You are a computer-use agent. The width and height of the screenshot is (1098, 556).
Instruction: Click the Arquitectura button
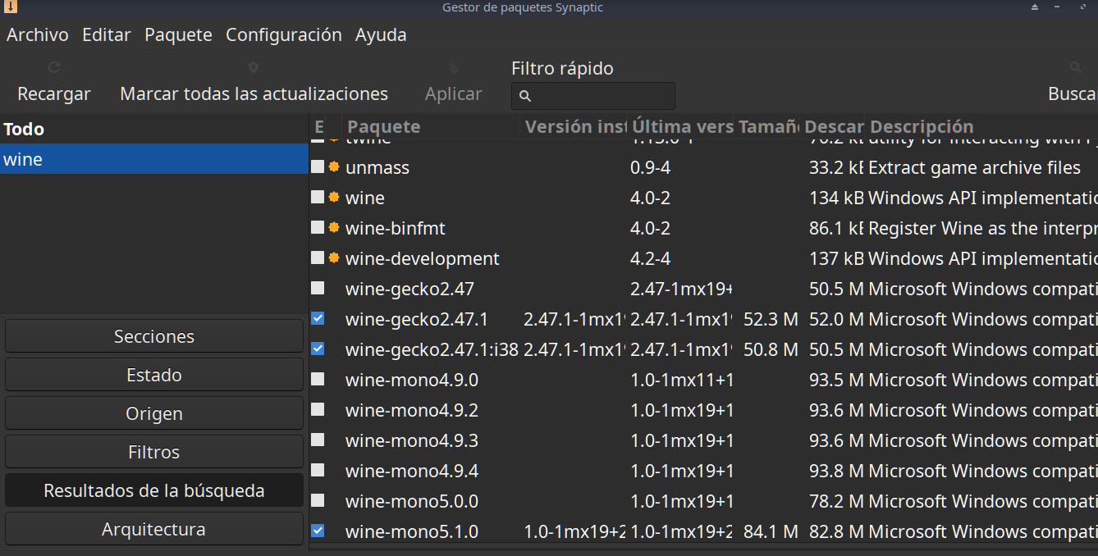click(154, 529)
